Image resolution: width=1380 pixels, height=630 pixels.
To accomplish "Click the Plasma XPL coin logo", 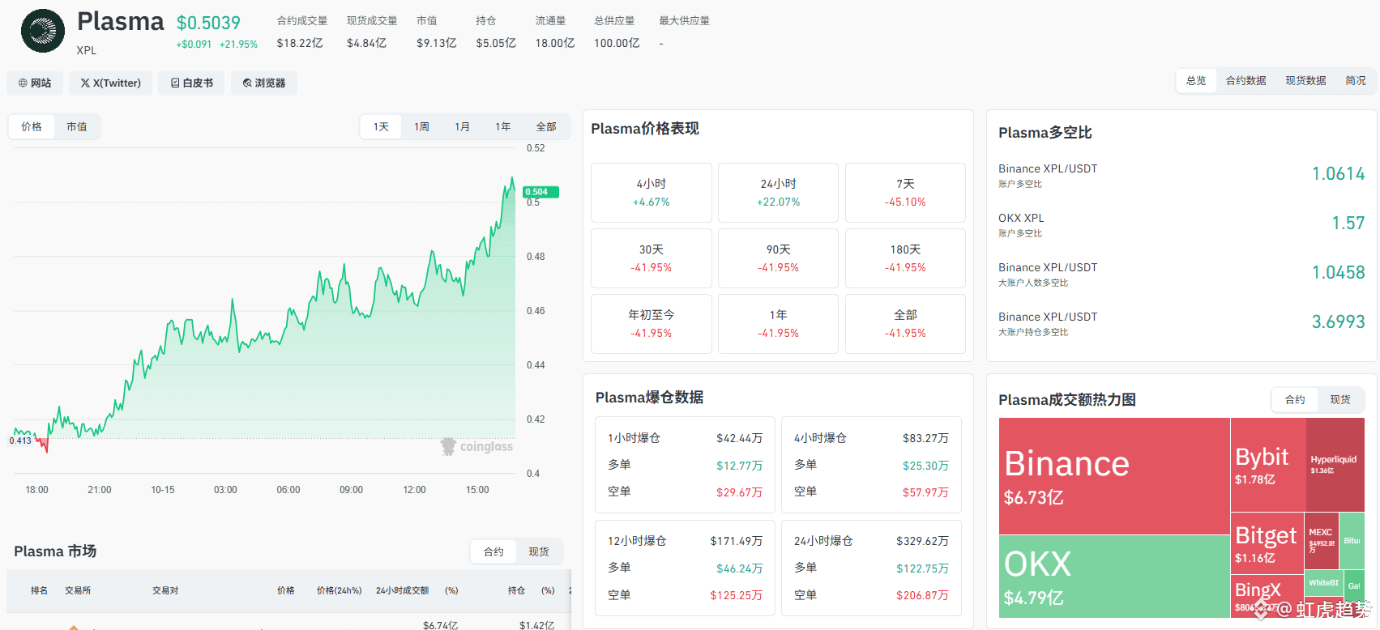I will click(x=42, y=31).
